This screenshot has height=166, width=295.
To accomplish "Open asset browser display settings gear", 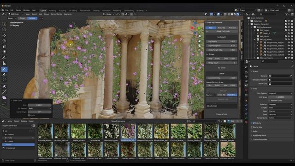I will click(x=224, y=121).
